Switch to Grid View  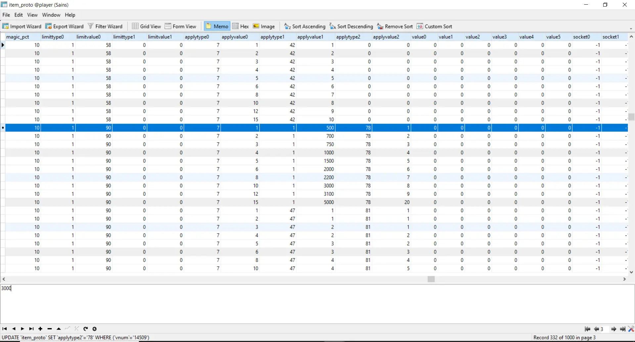point(146,26)
